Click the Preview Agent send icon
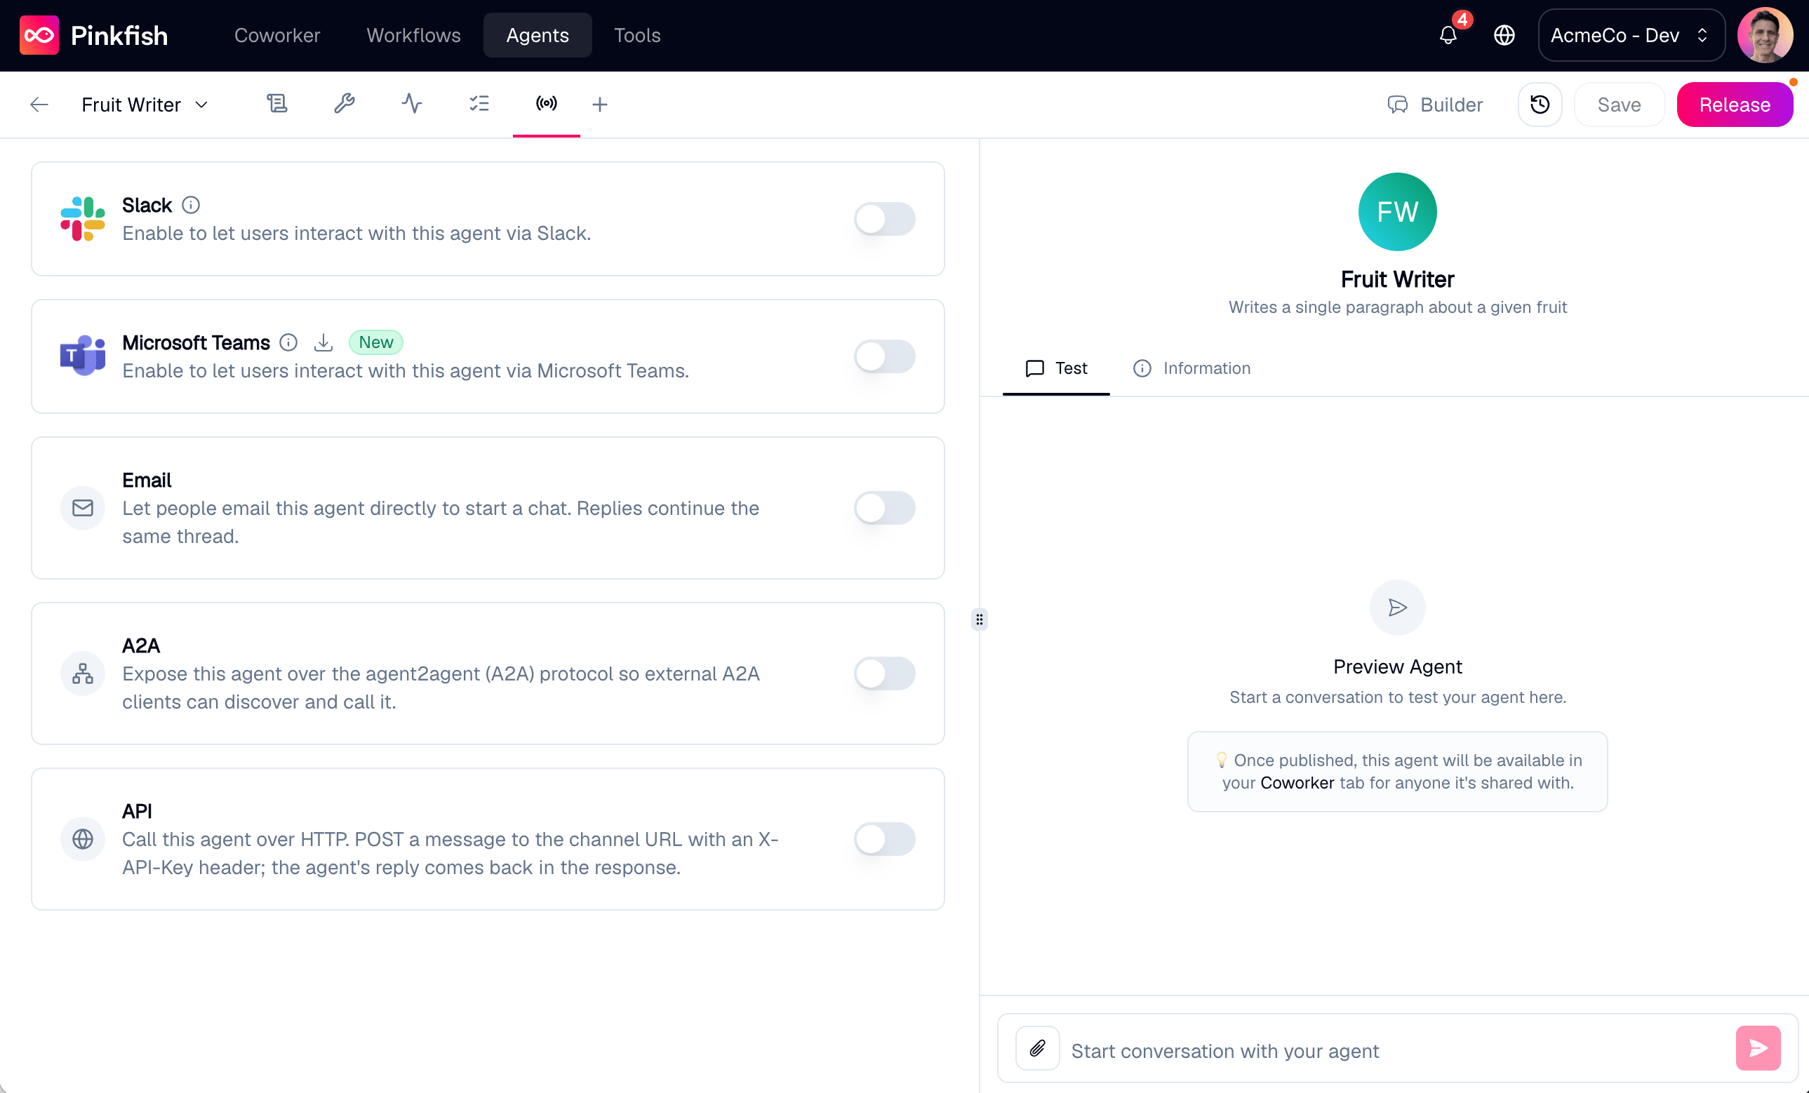 (x=1397, y=608)
